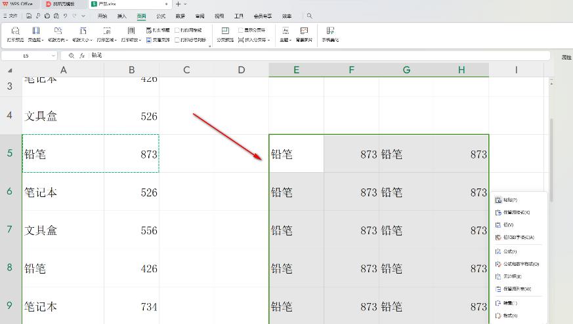The width and height of the screenshot is (573, 324).
Task: Switch to the Insert (插入) ribbon tab
Action: click(x=121, y=16)
